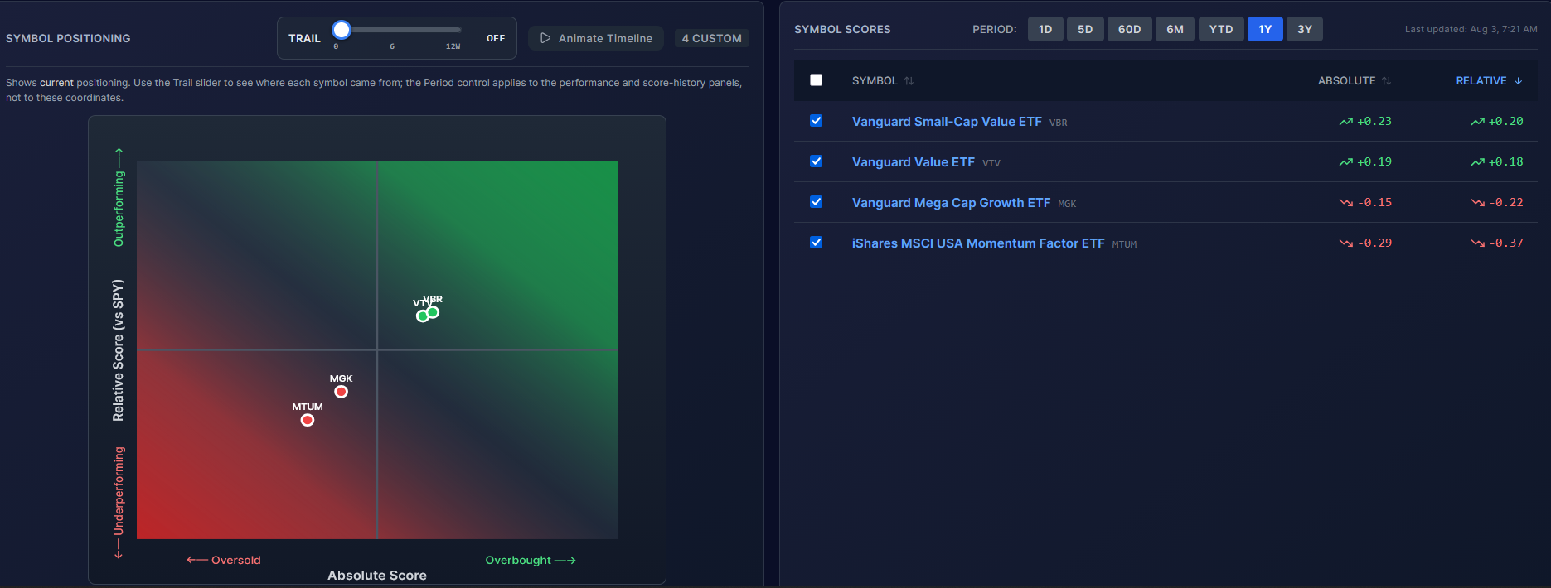Click the -0.15 absolute score value
The width and height of the screenshot is (1551, 588).
click(x=1374, y=202)
